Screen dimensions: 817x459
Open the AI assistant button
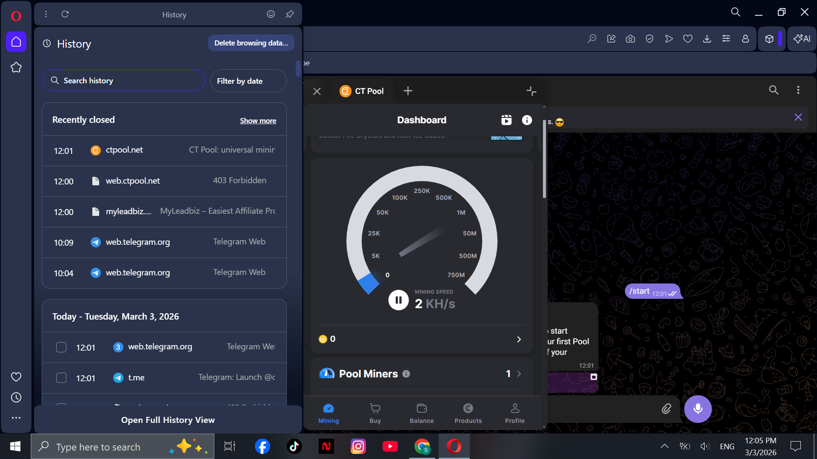pyautogui.click(x=802, y=39)
